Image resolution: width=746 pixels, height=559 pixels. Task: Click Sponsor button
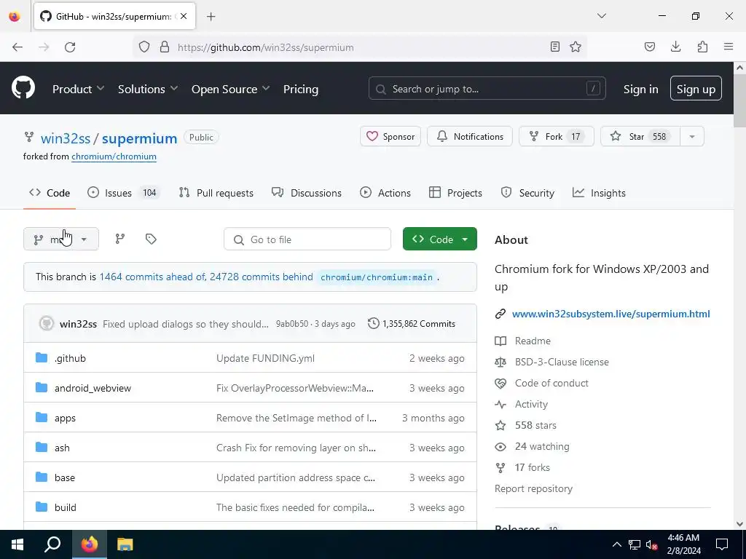(x=390, y=136)
